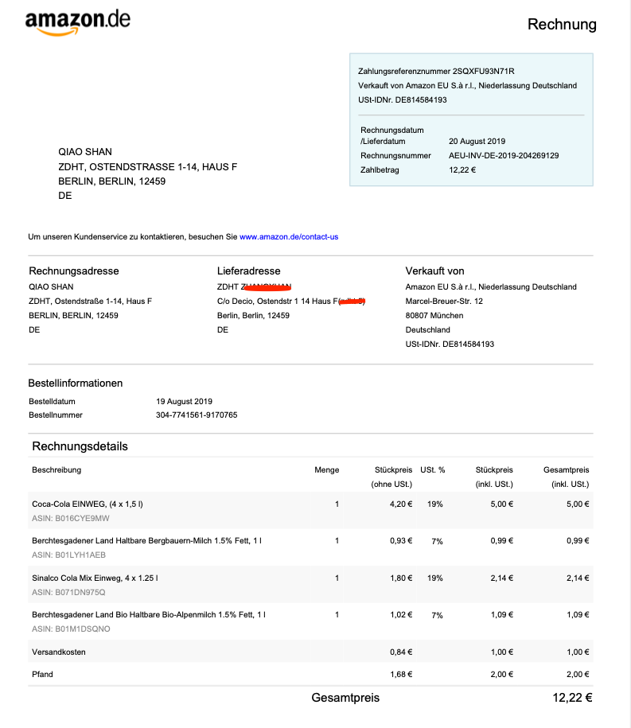Select order number 304-7741561-9170765
Viewport: 631px width, 728px height.
pyautogui.click(x=197, y=415)
